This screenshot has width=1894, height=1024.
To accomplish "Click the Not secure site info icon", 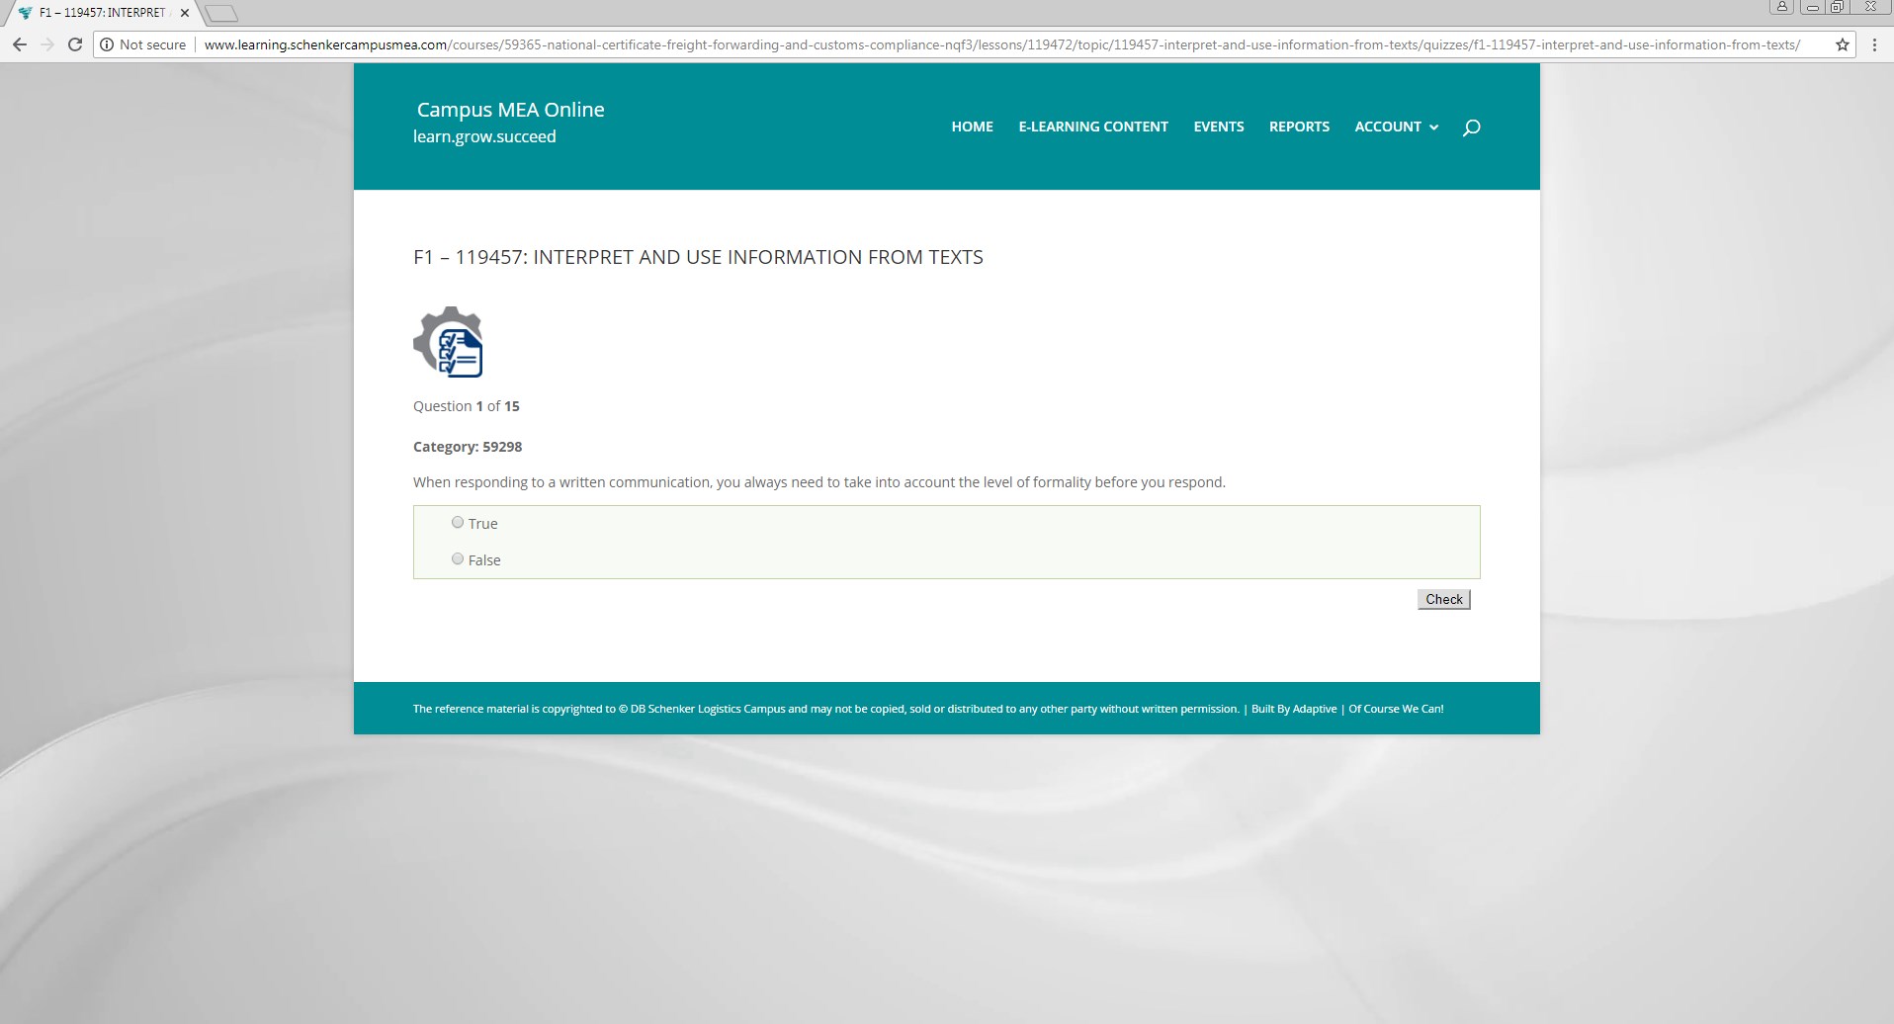I will [x=108, y=44].
